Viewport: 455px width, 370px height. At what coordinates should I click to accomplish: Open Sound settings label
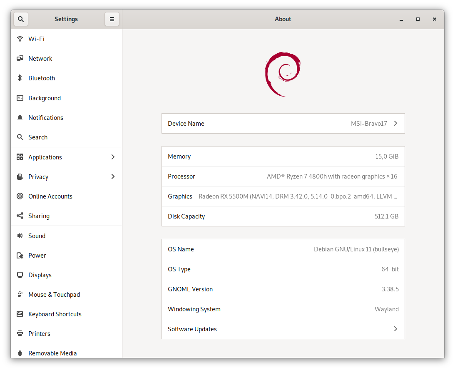coord(37,236)
